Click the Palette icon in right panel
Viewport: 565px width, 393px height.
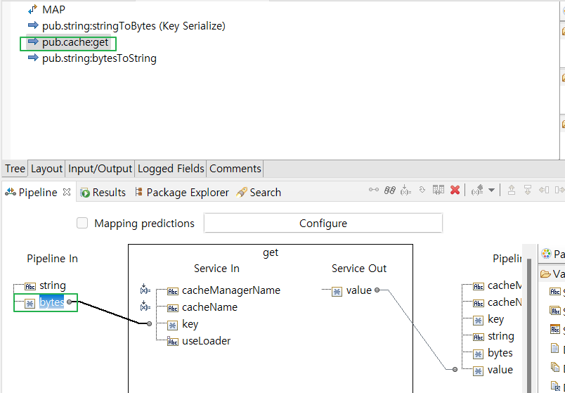tap(546, 254)
